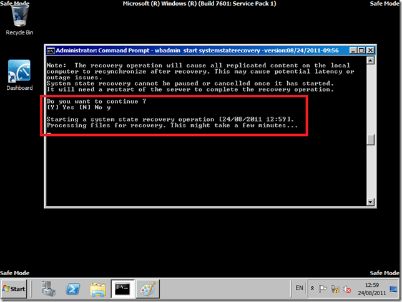402x302 pixels.
Task: Click the network status tray icon
Action: click(335, 289)
